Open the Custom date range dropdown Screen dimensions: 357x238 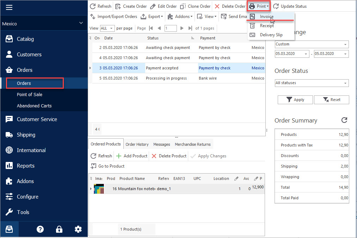point(312,44)
